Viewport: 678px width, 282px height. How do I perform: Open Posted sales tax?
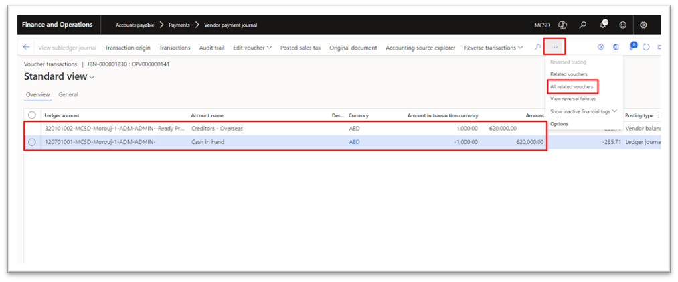pyautogui.click(x=301, y=48)
